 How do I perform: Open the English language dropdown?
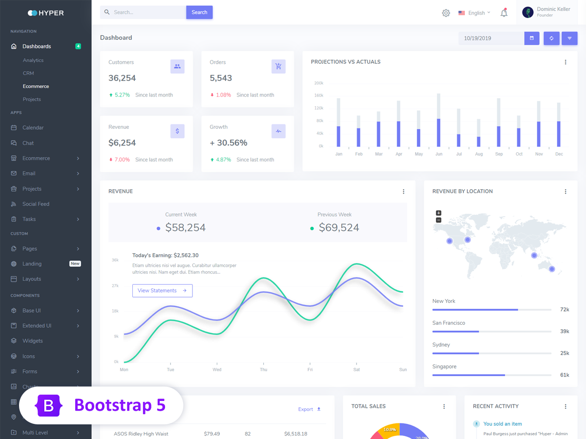474,13
